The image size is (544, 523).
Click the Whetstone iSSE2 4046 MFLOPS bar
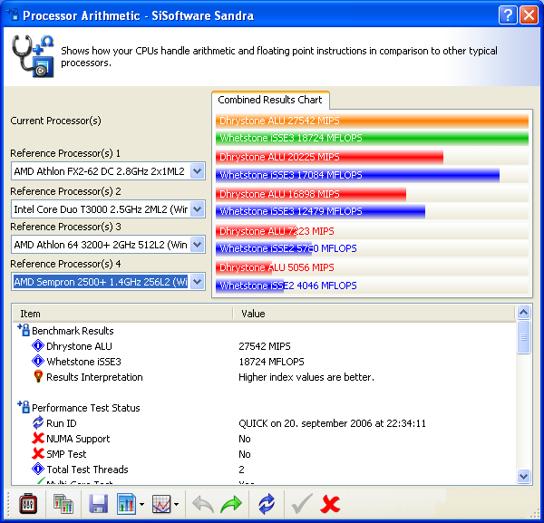(249, 286)
